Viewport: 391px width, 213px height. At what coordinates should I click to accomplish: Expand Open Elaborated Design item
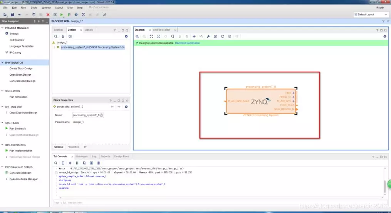click(7, 113)
